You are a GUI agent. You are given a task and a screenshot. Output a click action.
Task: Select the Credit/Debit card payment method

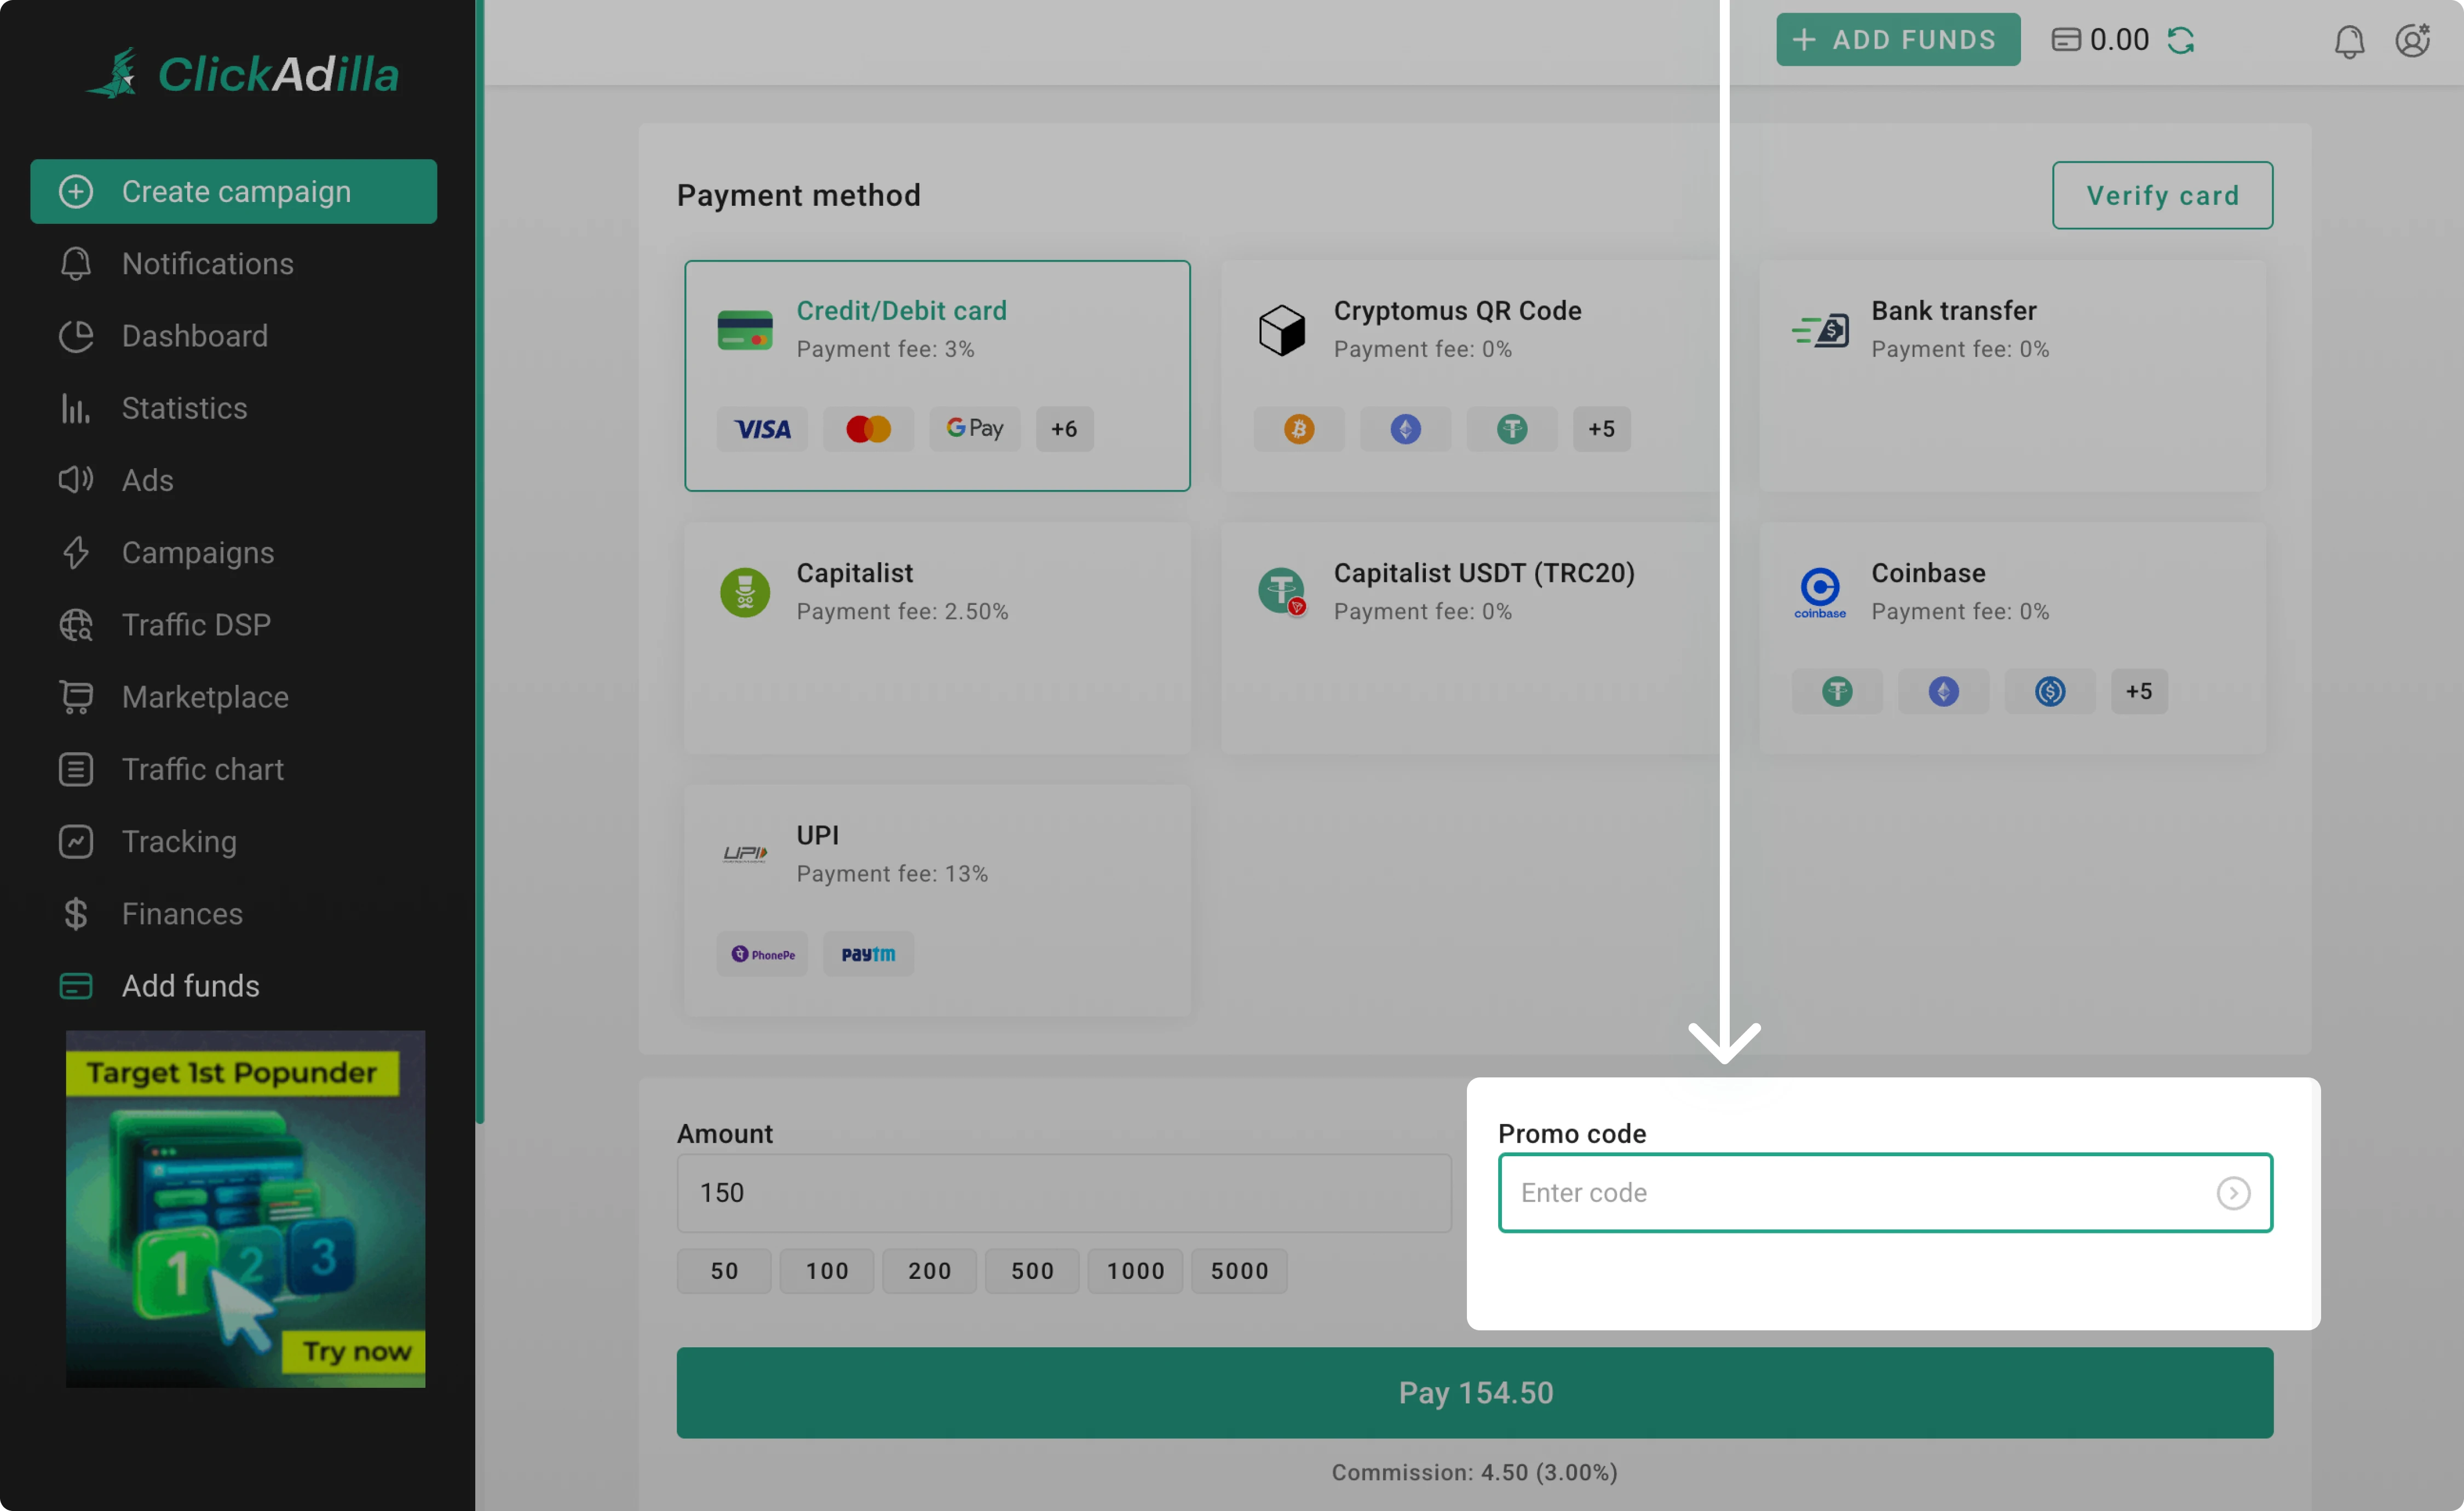coord(936,376)
